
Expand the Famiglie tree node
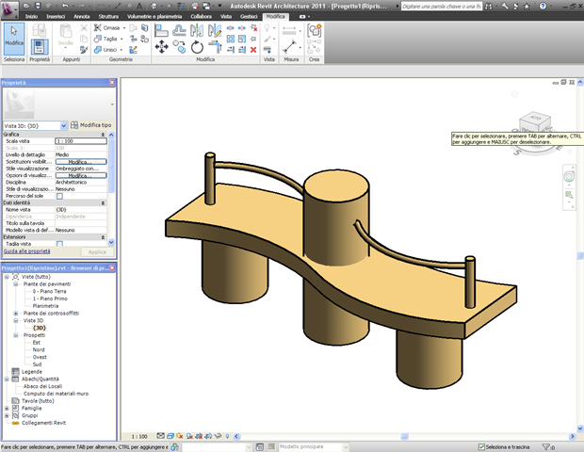point(6,407)
